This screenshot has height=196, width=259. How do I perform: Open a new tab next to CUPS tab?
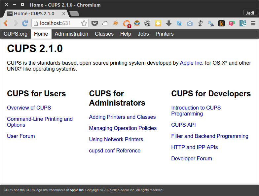(74, 14)
